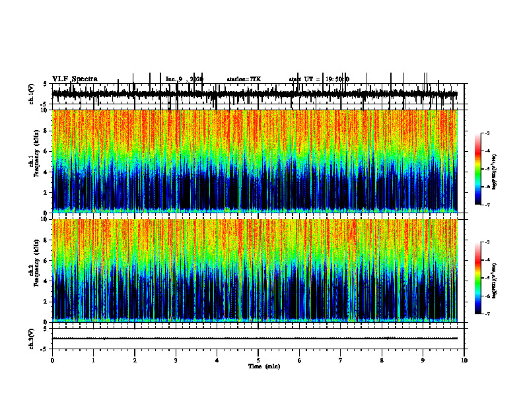Click the ch.1 spectrogram panel
The height and width of the screenshot is (404, 523).
[254, 161]
